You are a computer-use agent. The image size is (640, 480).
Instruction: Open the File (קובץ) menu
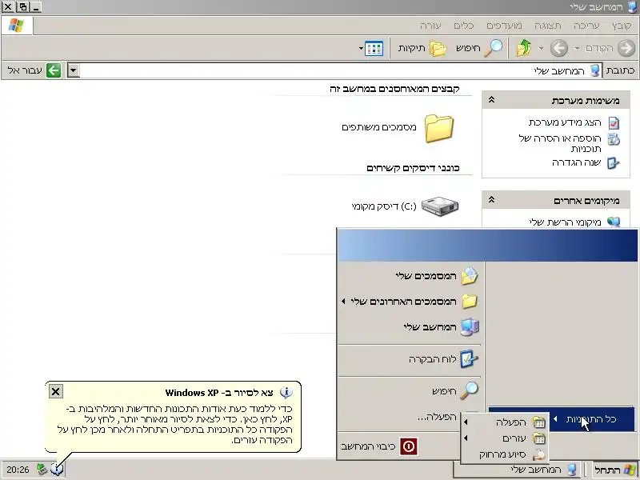[x=622, y=26]
